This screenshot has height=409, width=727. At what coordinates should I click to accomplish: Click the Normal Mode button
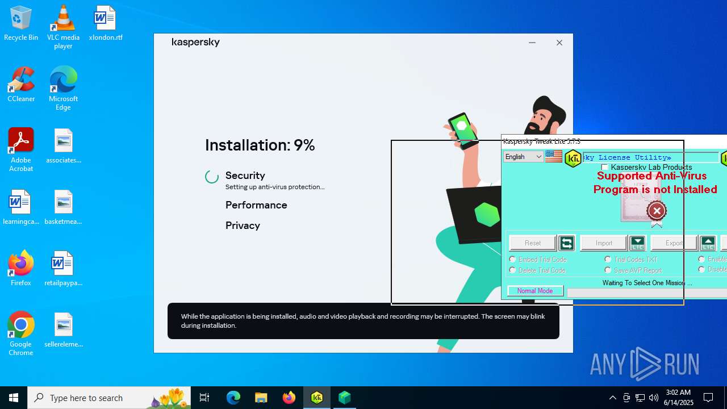coord(535,291)
